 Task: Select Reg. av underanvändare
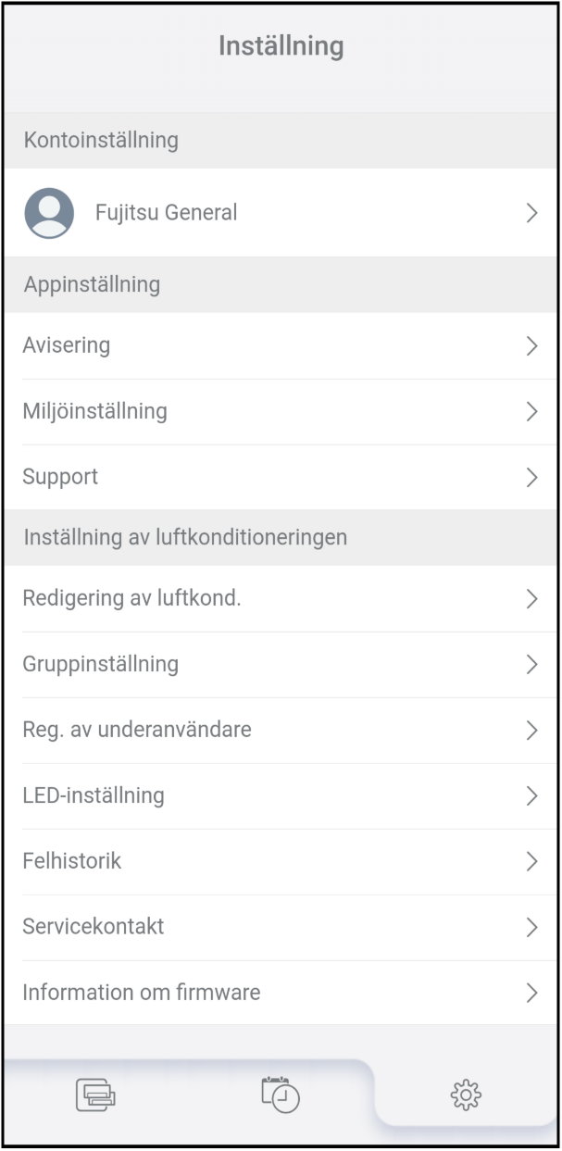click(x=137, y=731)
